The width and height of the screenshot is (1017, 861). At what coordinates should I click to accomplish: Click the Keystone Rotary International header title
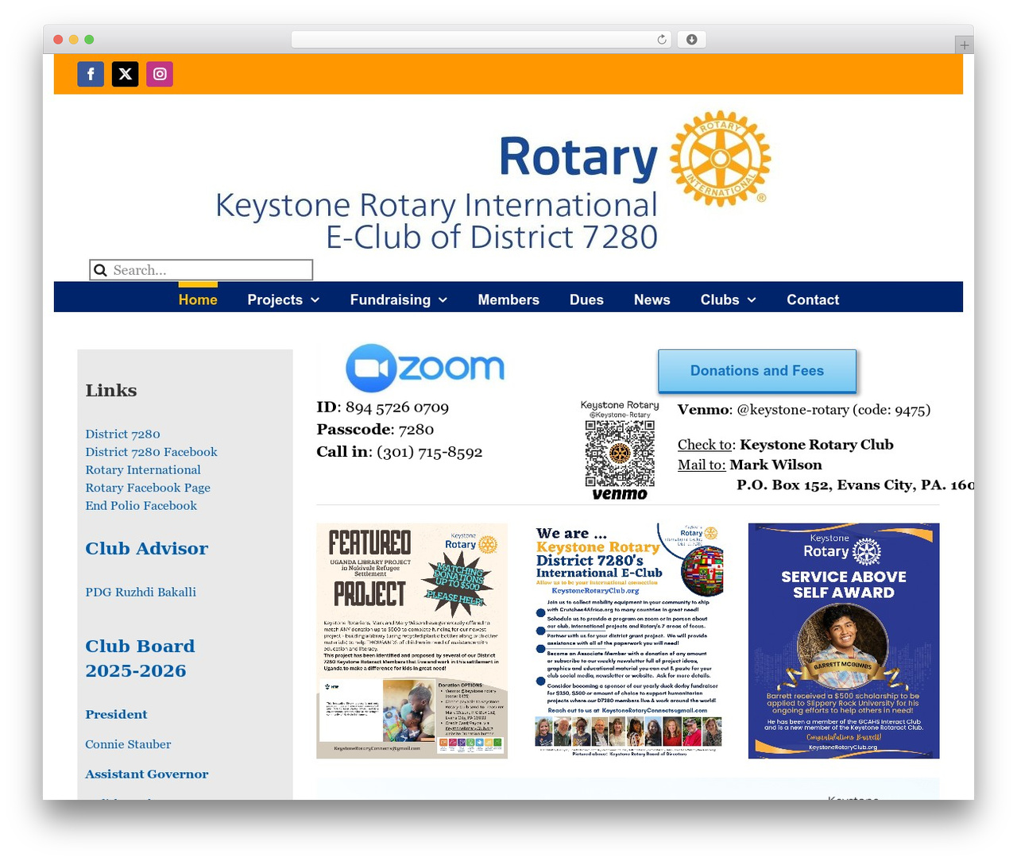[436, 220]
